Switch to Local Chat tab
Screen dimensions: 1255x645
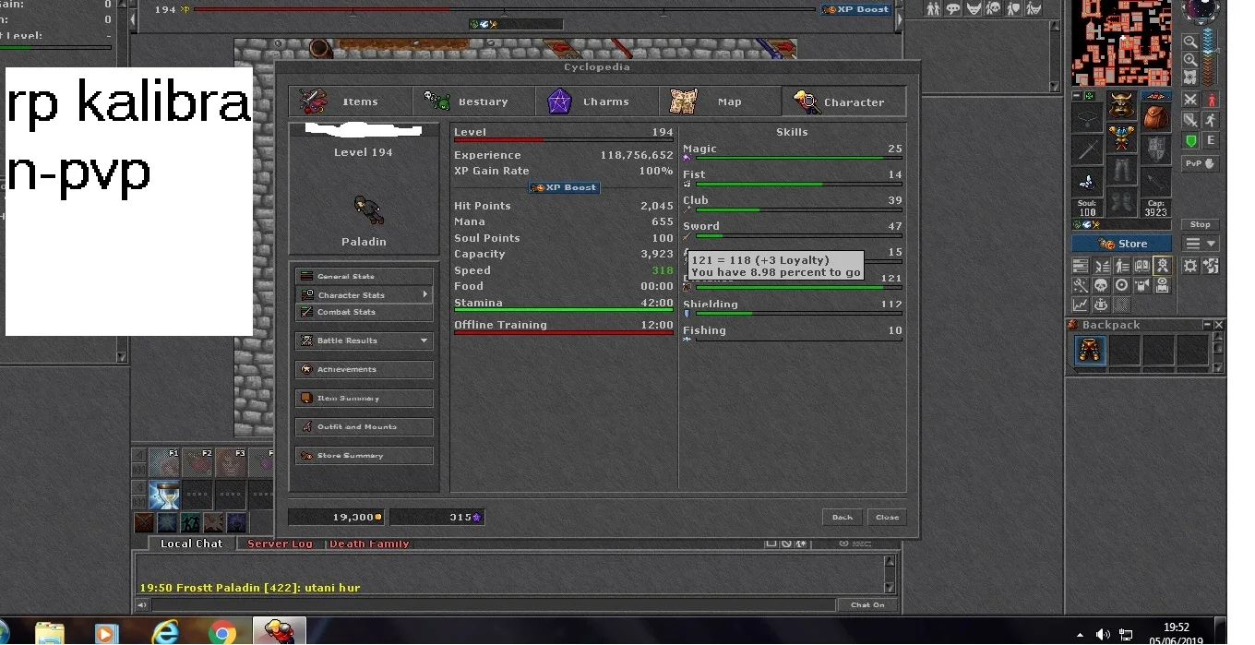coord(191,543)
